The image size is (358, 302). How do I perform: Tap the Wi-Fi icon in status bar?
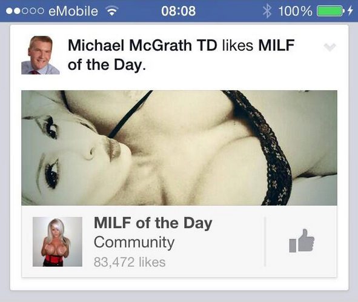[x=111, y=10]
